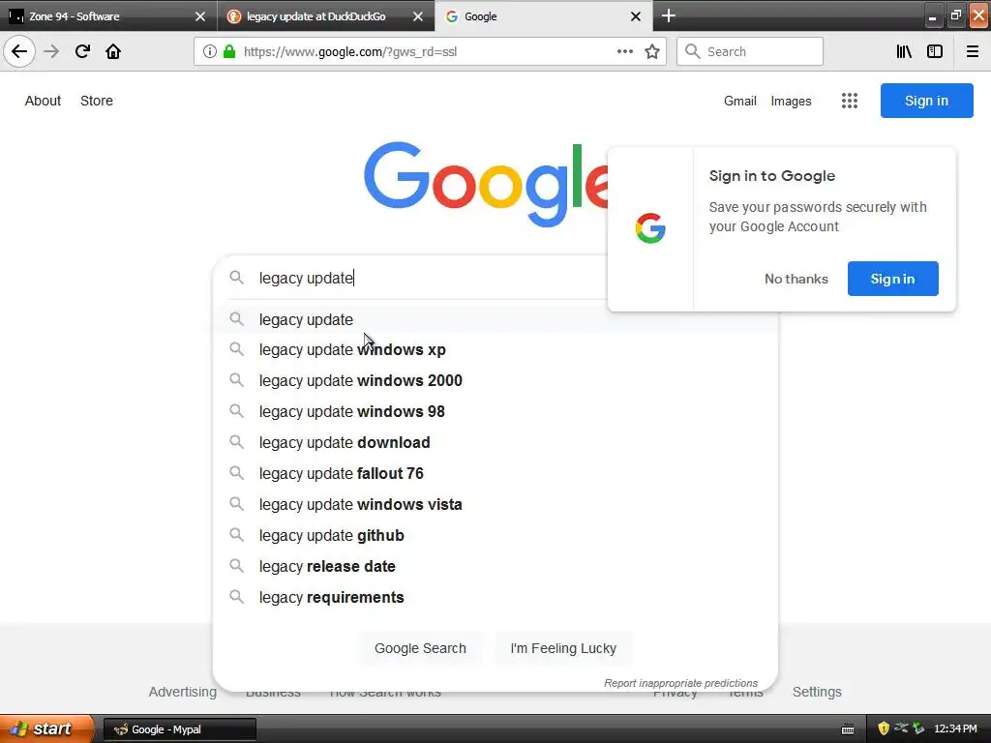Open the browser hamburger menu
This screenshot has height=743, width=991.
tap(972, 51)
